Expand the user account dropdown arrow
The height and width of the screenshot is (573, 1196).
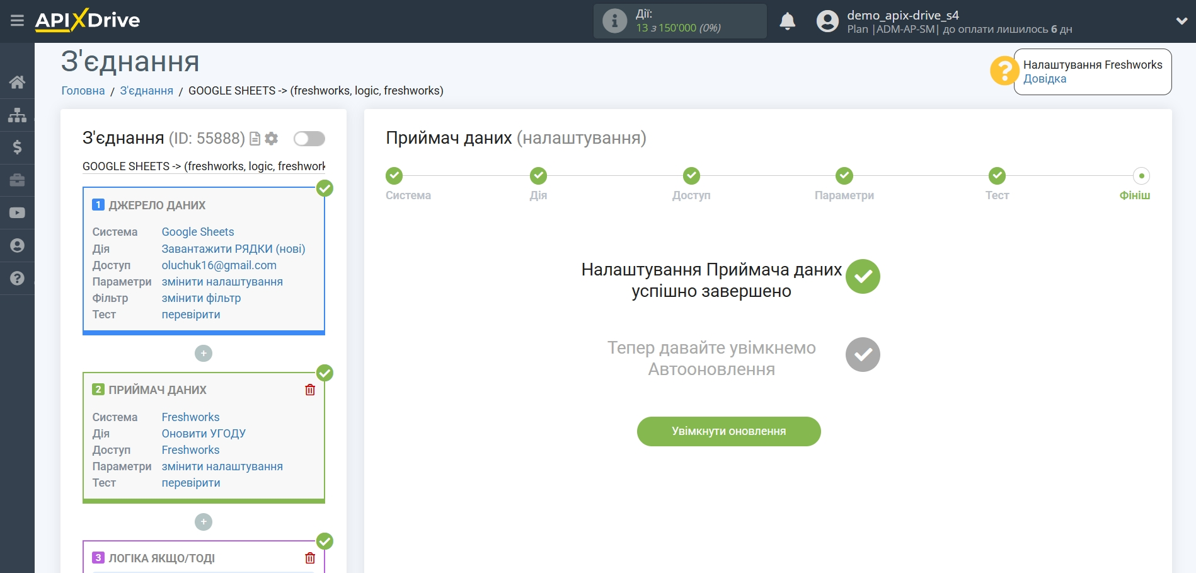click(x=1182, y=21)
